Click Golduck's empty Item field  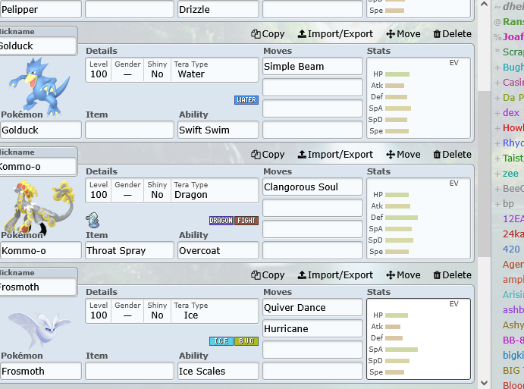point(130,130)
